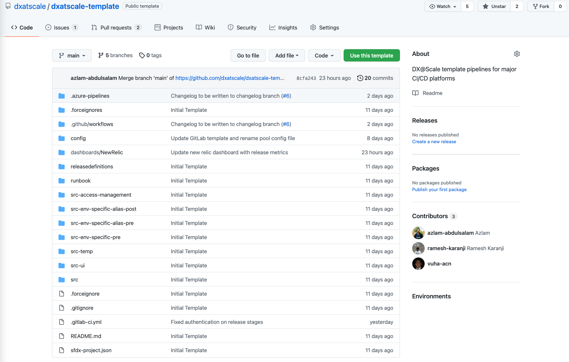The width and height of the screenshot is (569, 362).
Task: Open the Watch notifications dropdown
Action: click(442, 6)
